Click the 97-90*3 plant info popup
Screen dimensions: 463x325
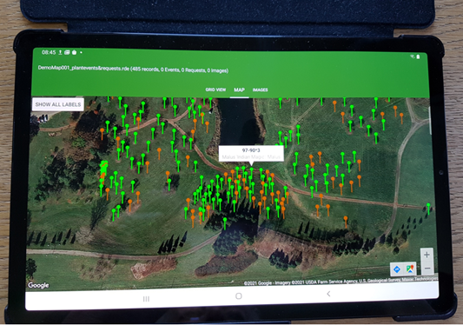point(251,153)
